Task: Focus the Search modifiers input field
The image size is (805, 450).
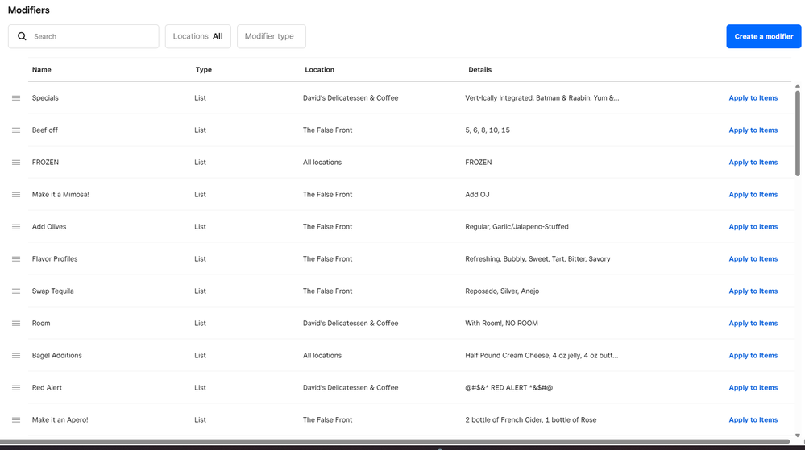Action: (83, 36)
